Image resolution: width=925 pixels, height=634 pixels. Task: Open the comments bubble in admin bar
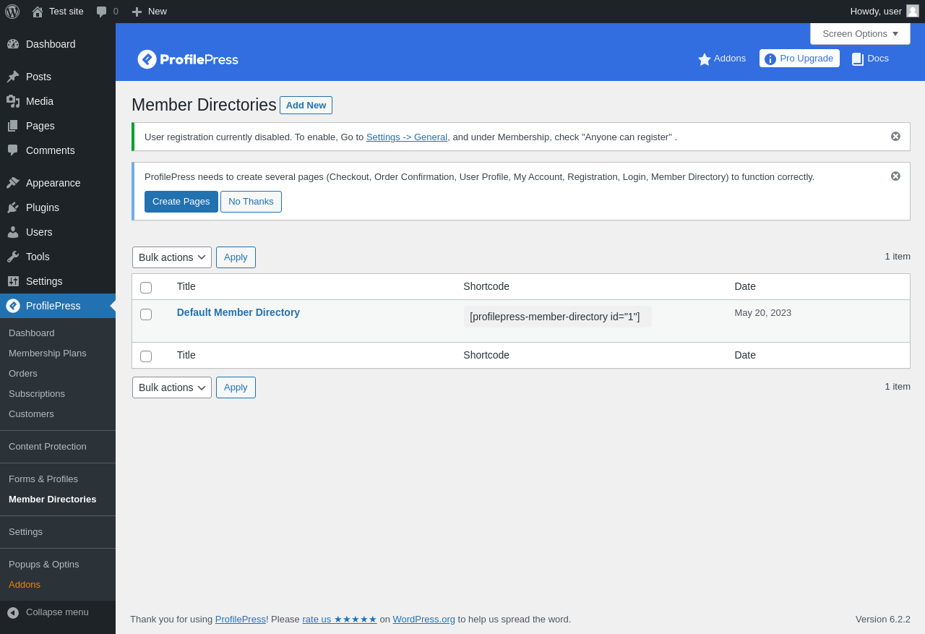pos(102,12)
